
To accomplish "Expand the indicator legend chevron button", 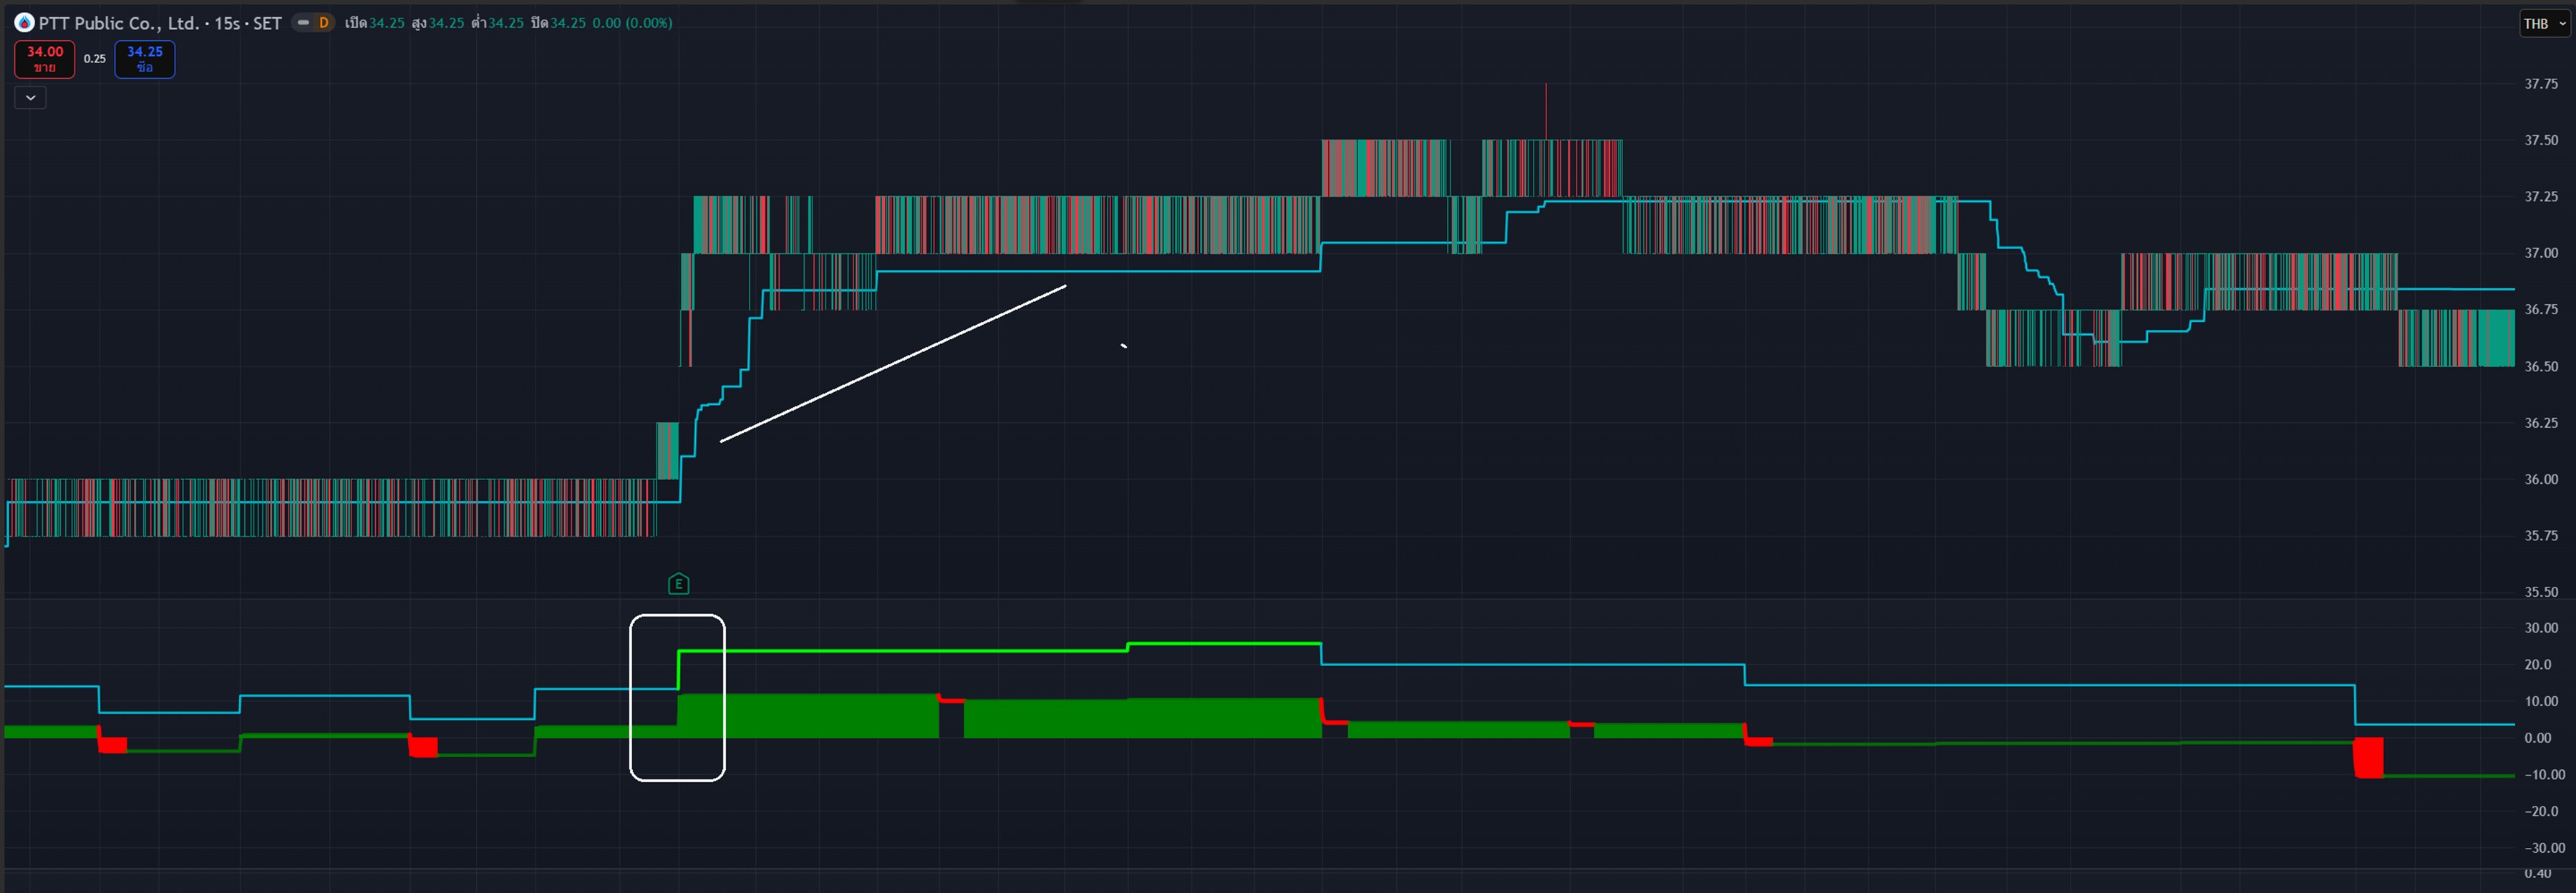I will tap(30, 97).
